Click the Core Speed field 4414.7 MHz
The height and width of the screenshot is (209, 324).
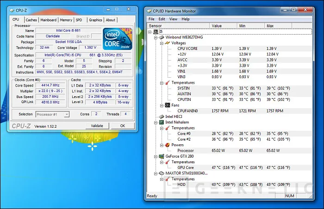click(x=50, y=85)
